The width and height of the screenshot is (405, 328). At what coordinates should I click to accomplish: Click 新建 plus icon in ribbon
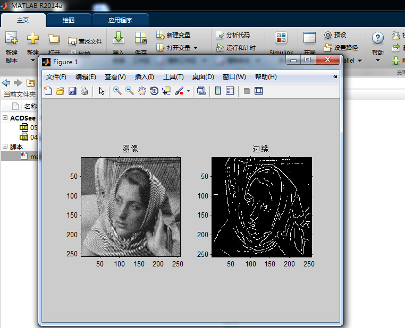[33, 38]
